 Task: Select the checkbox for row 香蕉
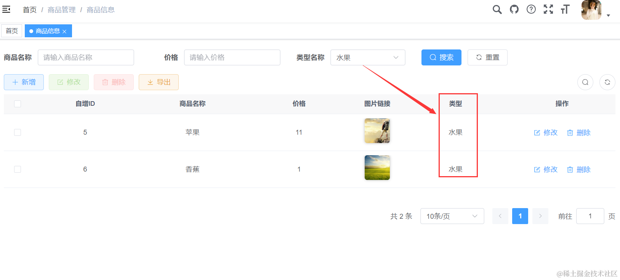[18, 169]
